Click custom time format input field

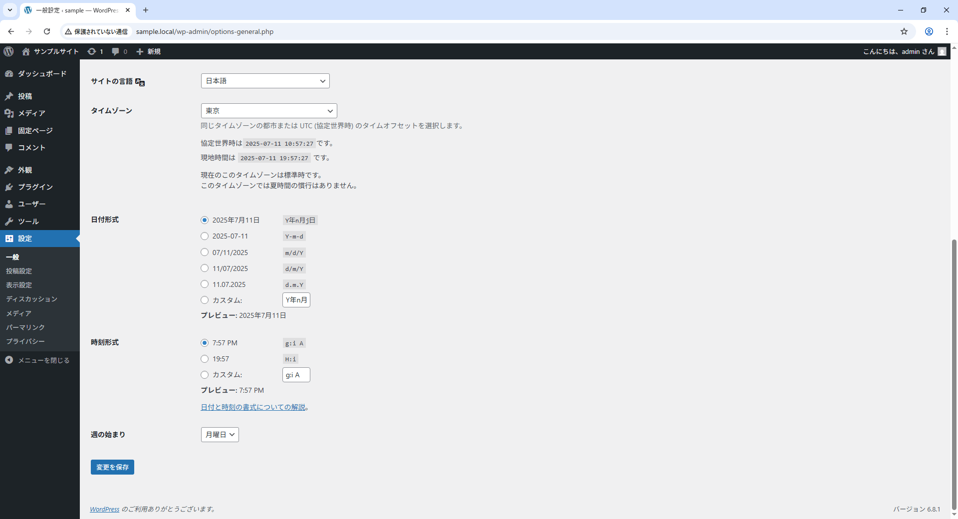[x=296, y=375]
